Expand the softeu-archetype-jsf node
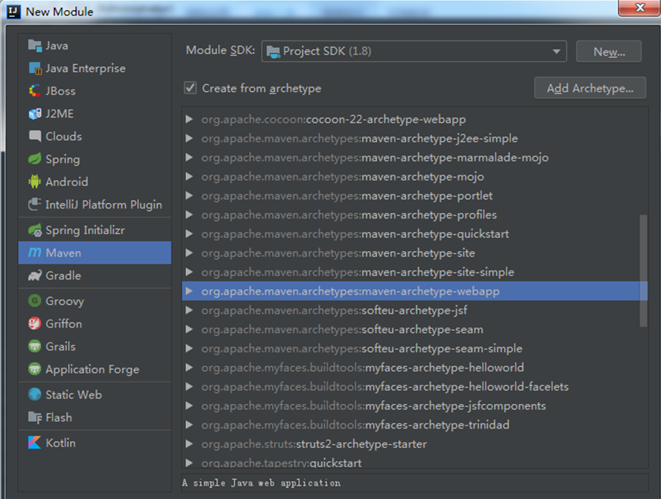Image resolution: width=661 pixels, height=499 pixels. click(189, 310)
